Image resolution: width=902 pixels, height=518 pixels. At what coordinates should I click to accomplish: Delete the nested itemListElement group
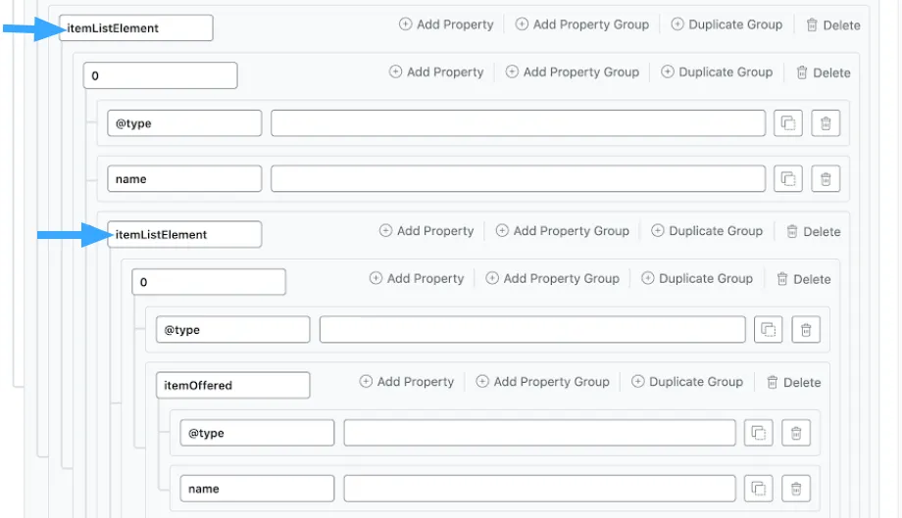point(814,231)
